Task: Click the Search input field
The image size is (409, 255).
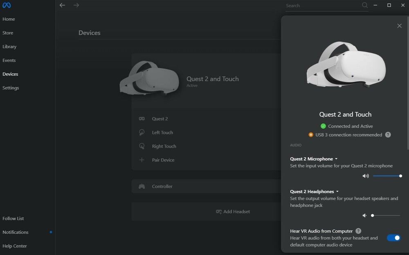Action: pyautogui.click(x=321, y=6)
